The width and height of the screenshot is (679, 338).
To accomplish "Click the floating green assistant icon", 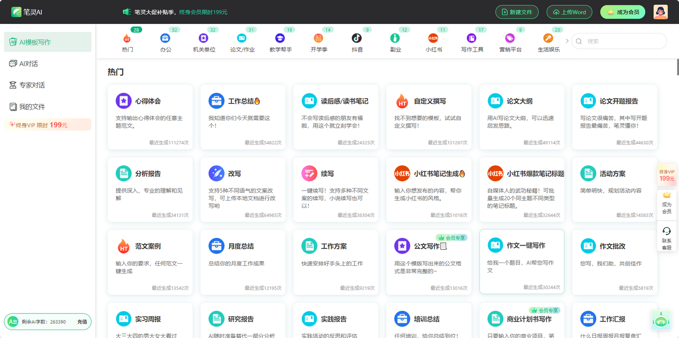I will click(660, 320).
